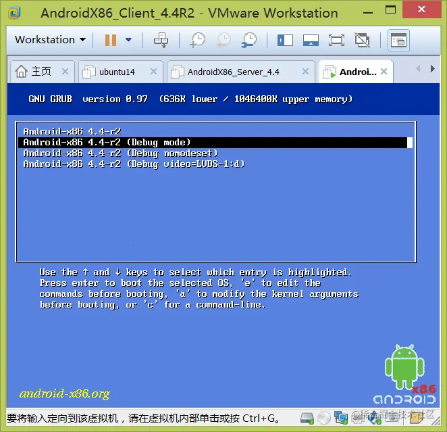Image resolution: width=447 pixels, height=432 pixels.
Task: Select the active Androi... client tab
Action: 356,72
